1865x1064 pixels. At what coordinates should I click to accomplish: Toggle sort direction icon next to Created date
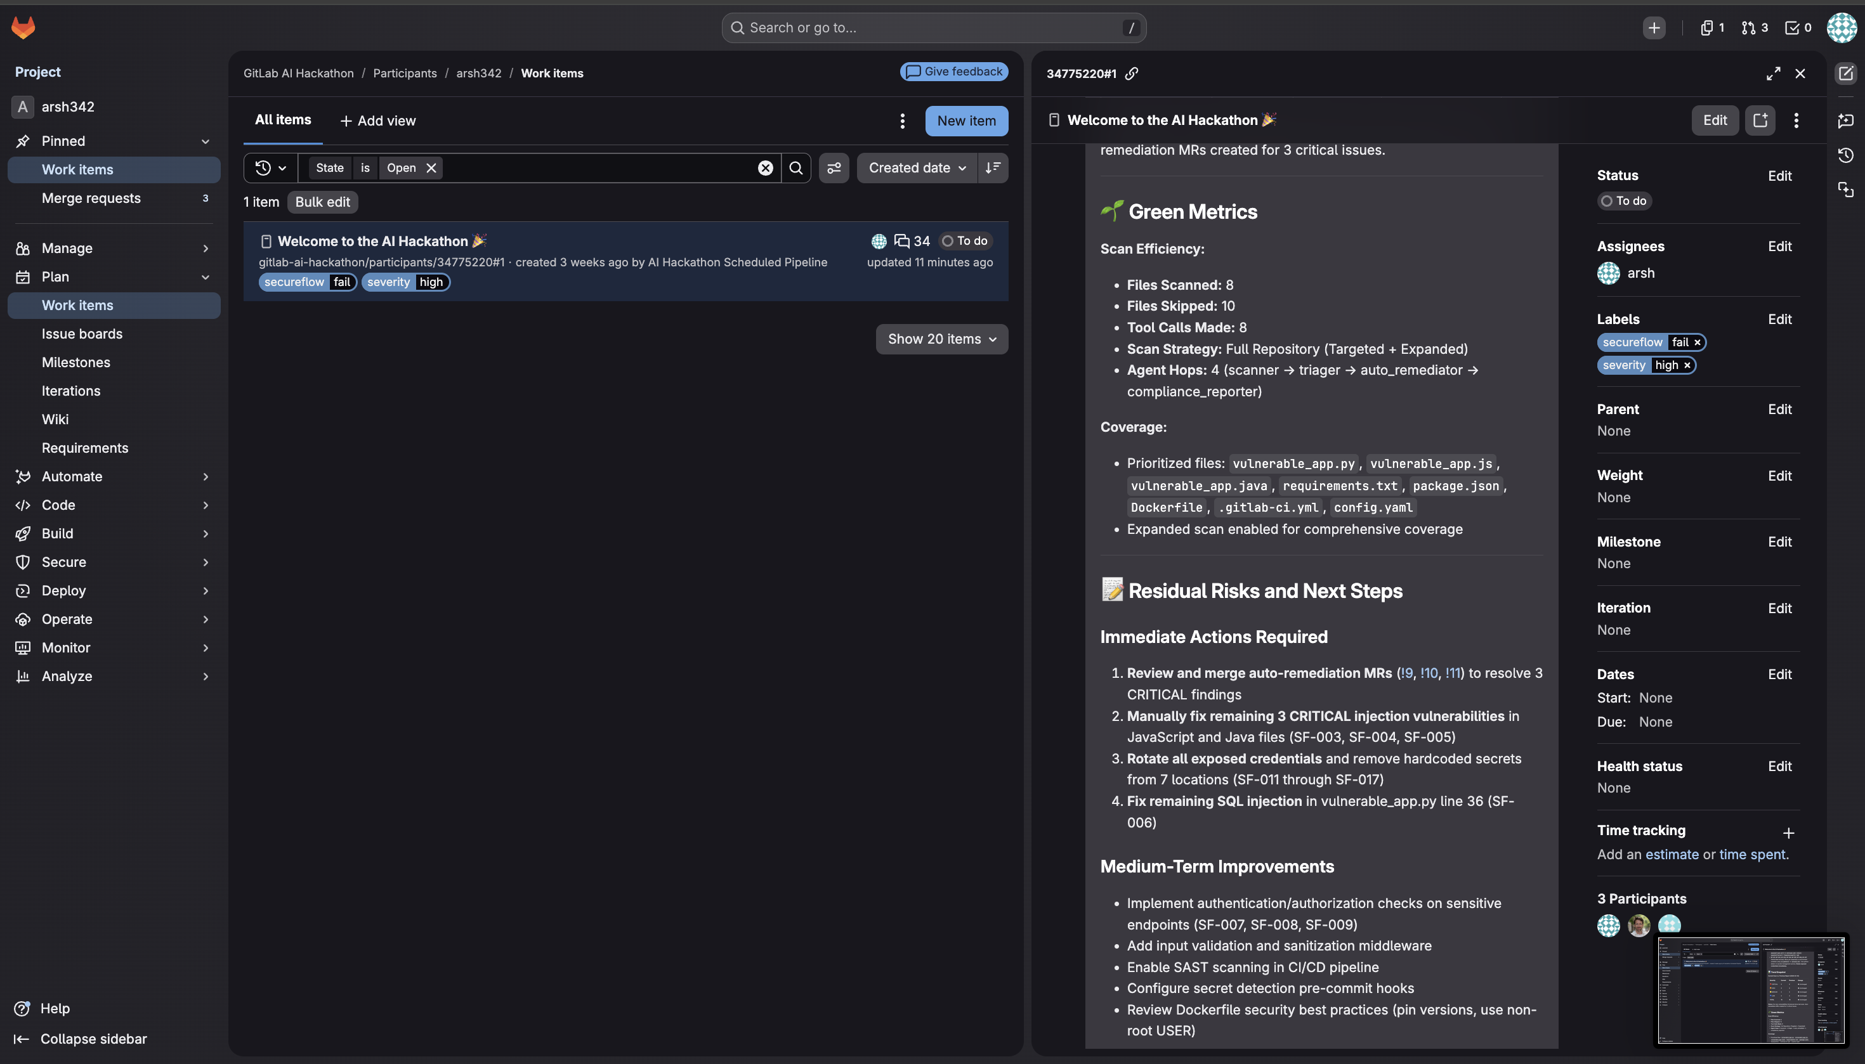[993, 168]
